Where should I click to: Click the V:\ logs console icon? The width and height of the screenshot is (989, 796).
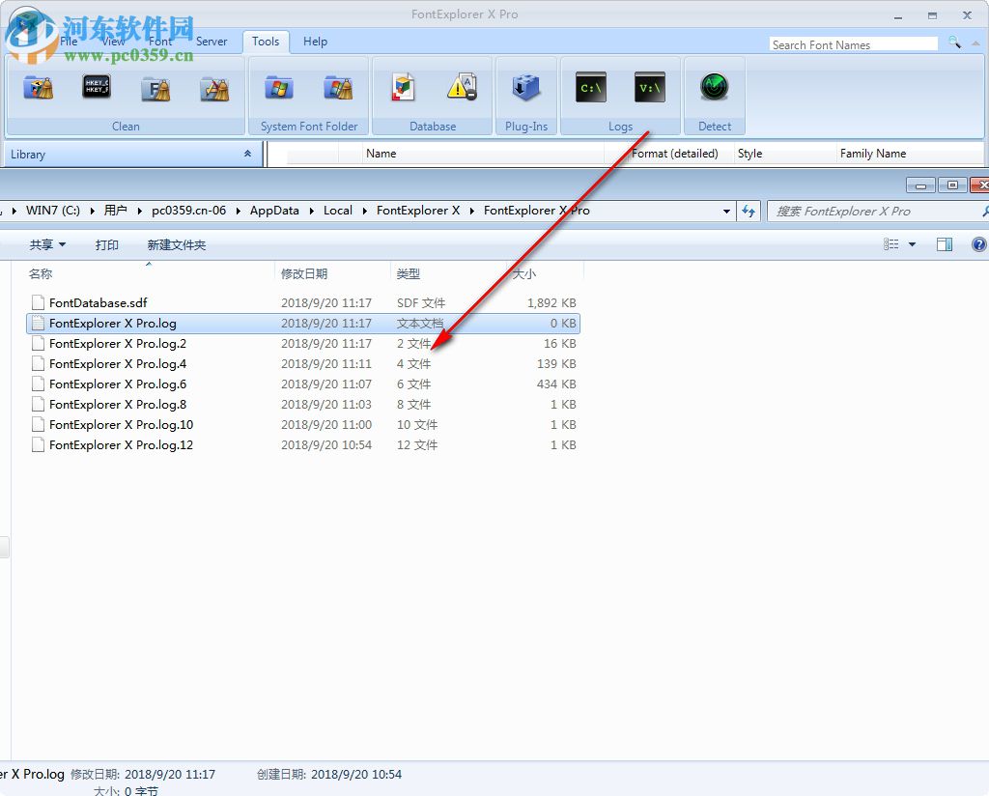coord(649,87)
